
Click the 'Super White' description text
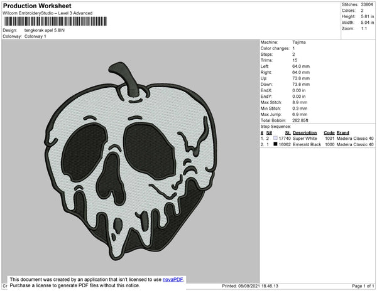click(x=305, y=139)
